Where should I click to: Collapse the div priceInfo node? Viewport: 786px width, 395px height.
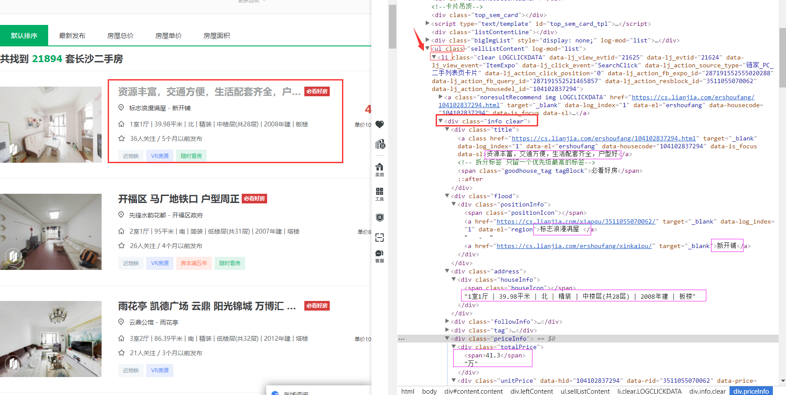[x=447, y=338]
